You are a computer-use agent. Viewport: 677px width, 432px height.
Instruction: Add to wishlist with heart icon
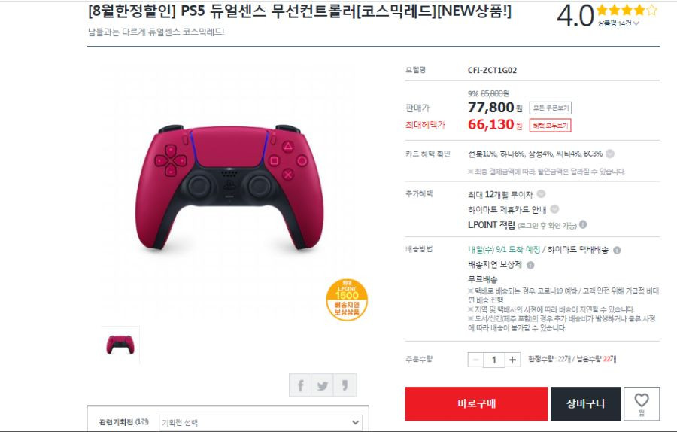click(x=642, y=404)
